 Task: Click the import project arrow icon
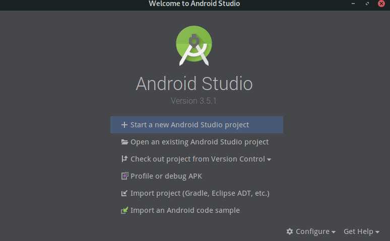pyautogui.click(x=124, y=193)
